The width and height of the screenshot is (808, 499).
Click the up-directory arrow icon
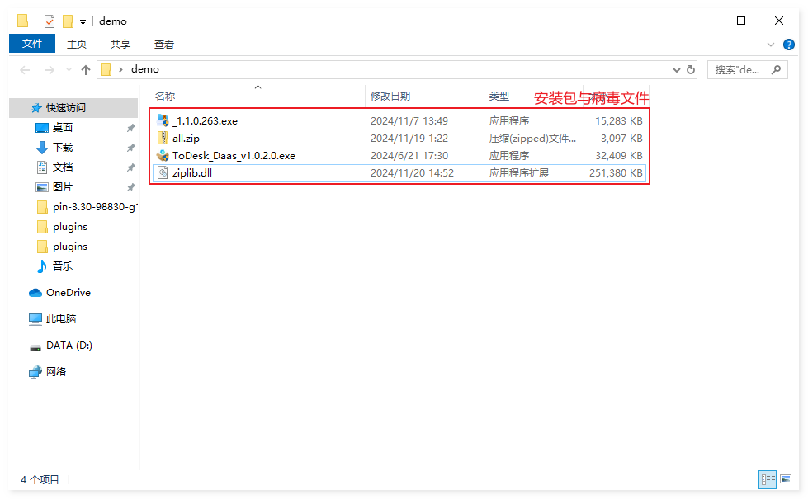click(86, 70)
